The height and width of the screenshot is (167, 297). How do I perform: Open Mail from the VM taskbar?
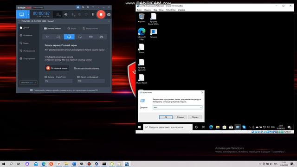tap(231, 127)
